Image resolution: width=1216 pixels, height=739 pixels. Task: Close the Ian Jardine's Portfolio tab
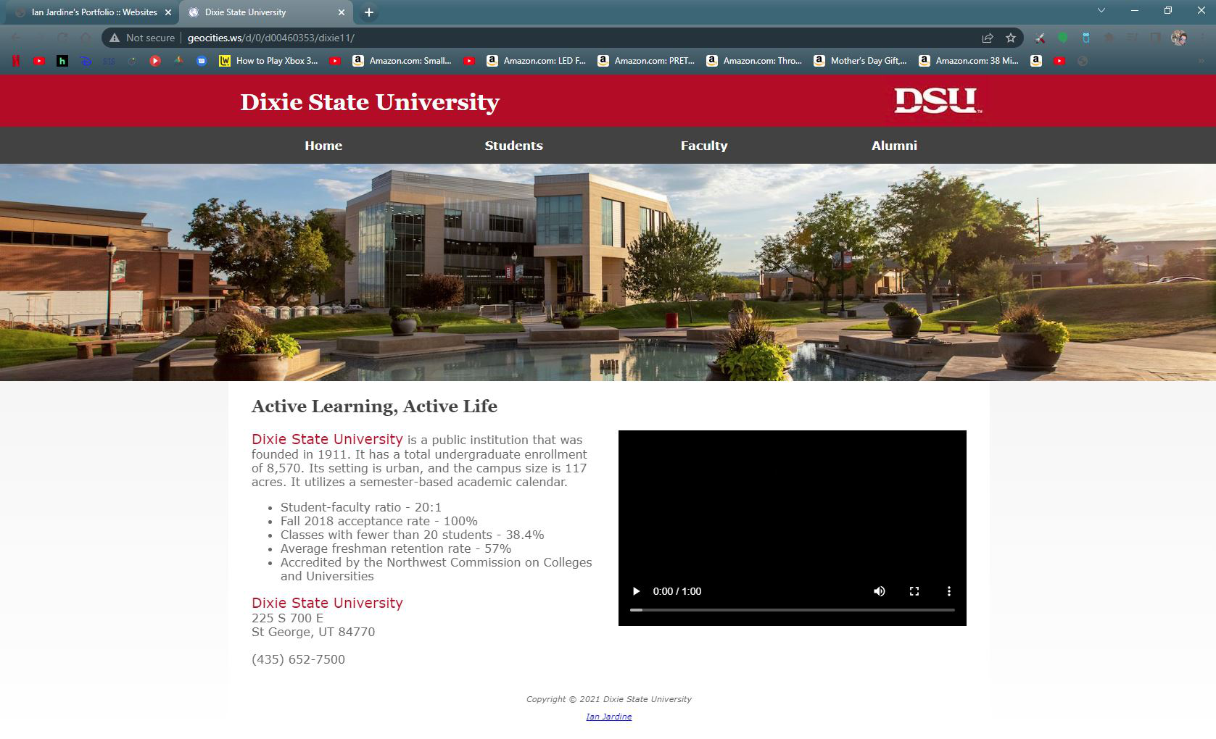(168, 12)
